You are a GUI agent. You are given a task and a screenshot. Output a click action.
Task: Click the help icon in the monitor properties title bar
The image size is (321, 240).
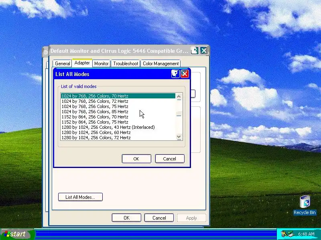click(x=195, y=50)
